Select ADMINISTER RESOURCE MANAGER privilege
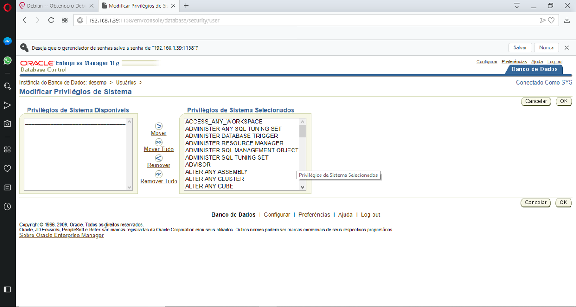This screenshot has height=307, width=576. point(234,143)
